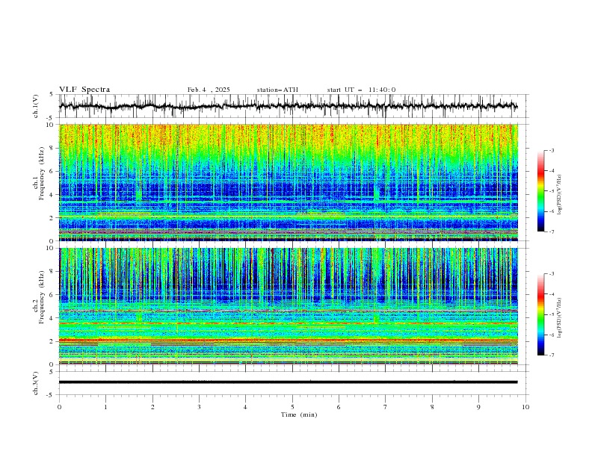Click the upper ch.1 spectrogram color scale bar
Screen dimensions: 592x457
pos(540,190)
